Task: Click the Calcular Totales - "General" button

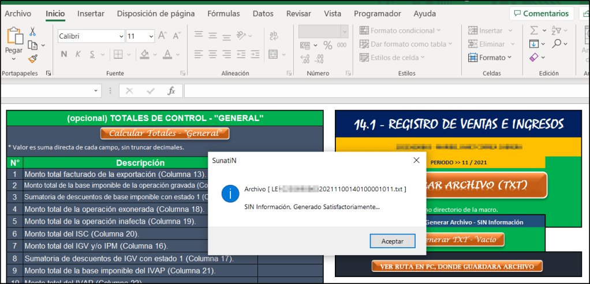Action: click(165, 134)
